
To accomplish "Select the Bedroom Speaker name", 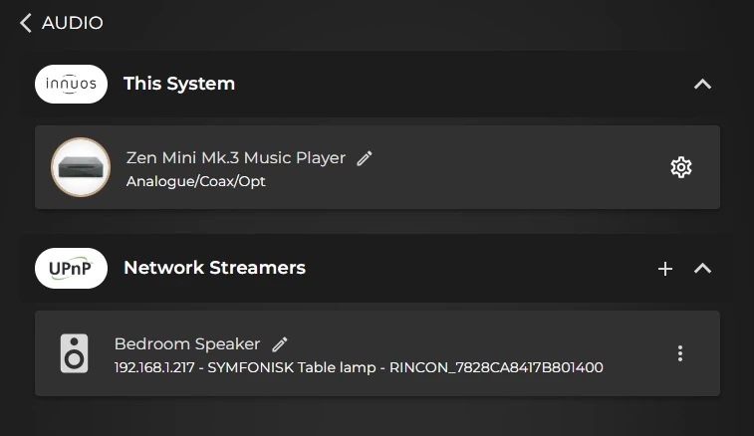I will click(x=187, y=343).
